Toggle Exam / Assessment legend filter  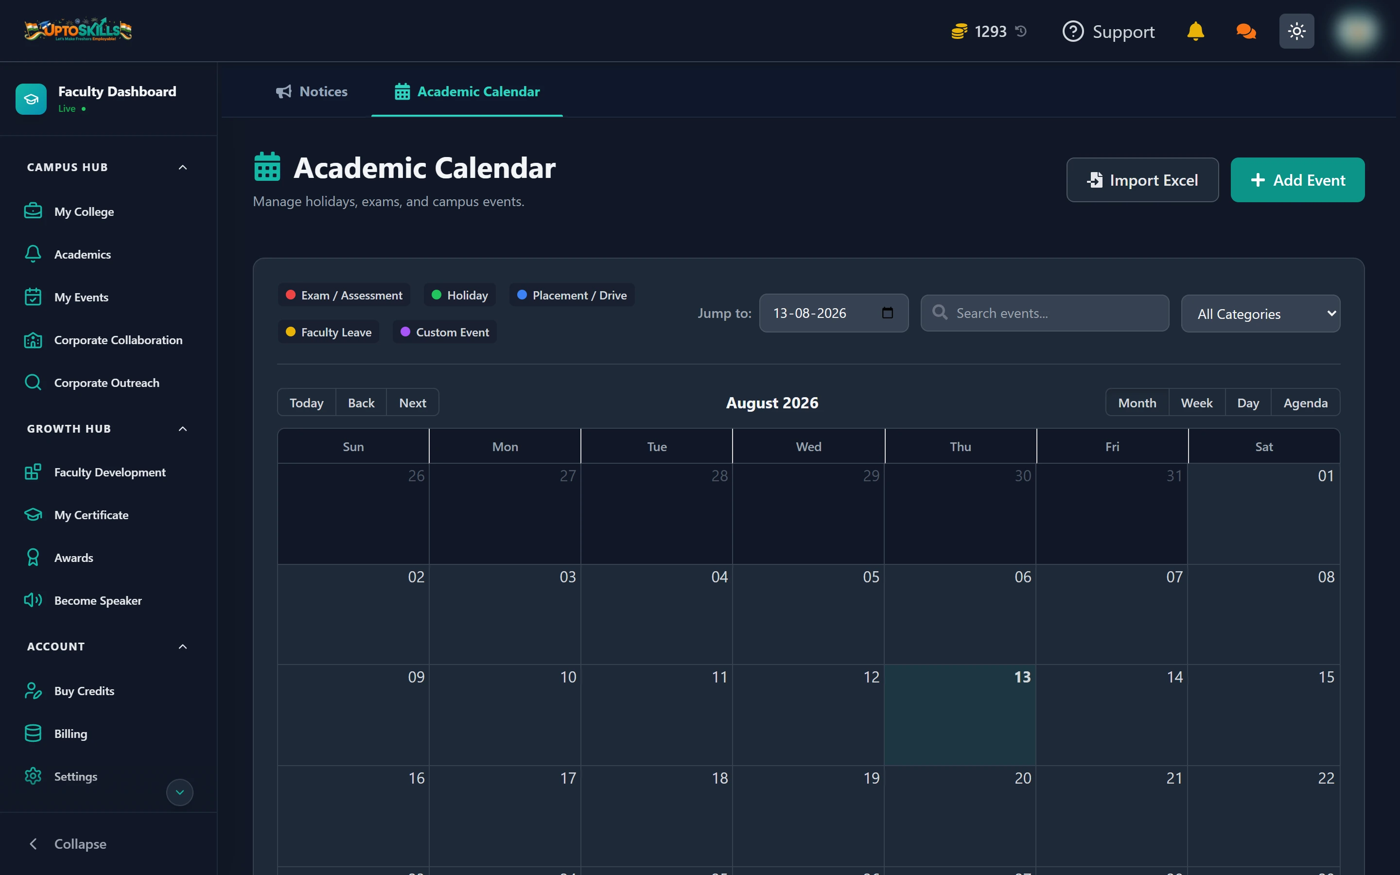click(344, 295)
